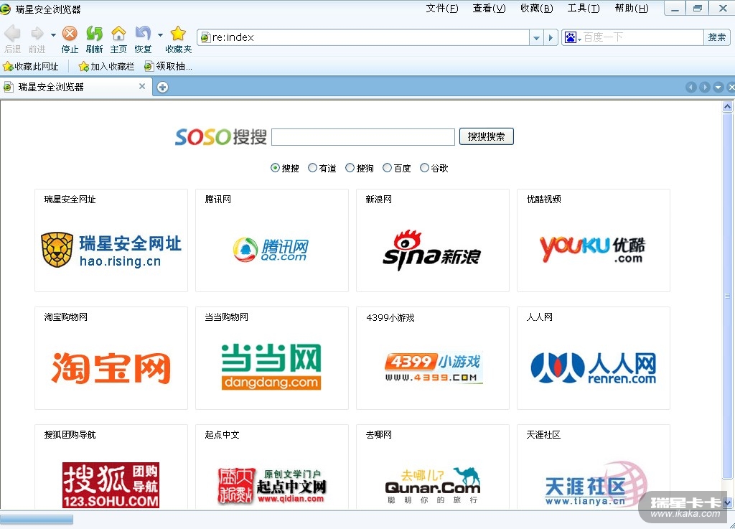This screenshot has width=735, height=529.
Task: Click the 搜索 button in toolbar
Action: (717, 37)
